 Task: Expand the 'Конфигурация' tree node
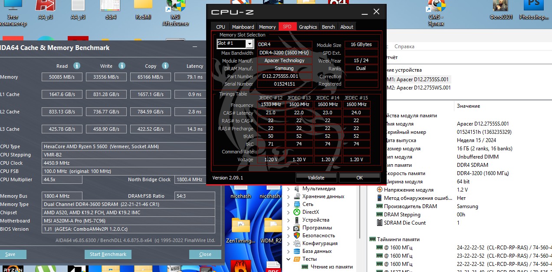[x=288, y=243]
